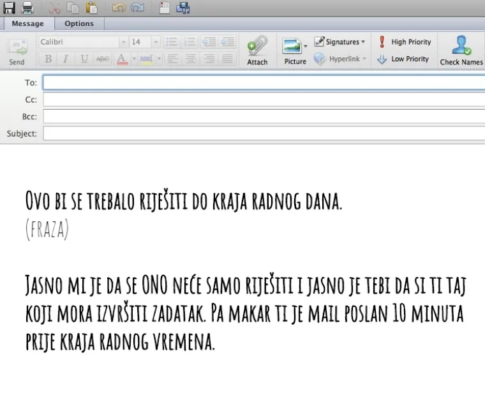Expand the font size 14 dropdown
This screenshot has width=485, height=416.
pos(156,42)
